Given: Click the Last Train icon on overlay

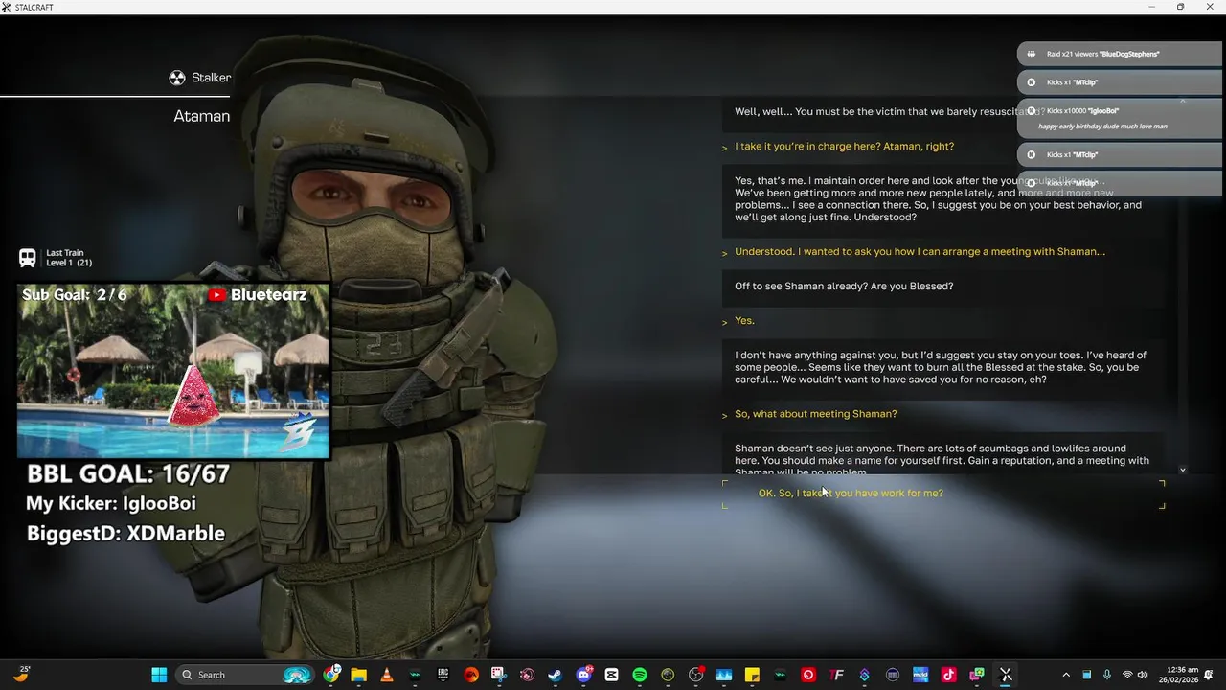Looking at the screenshot, I should [x=28, y=258].
